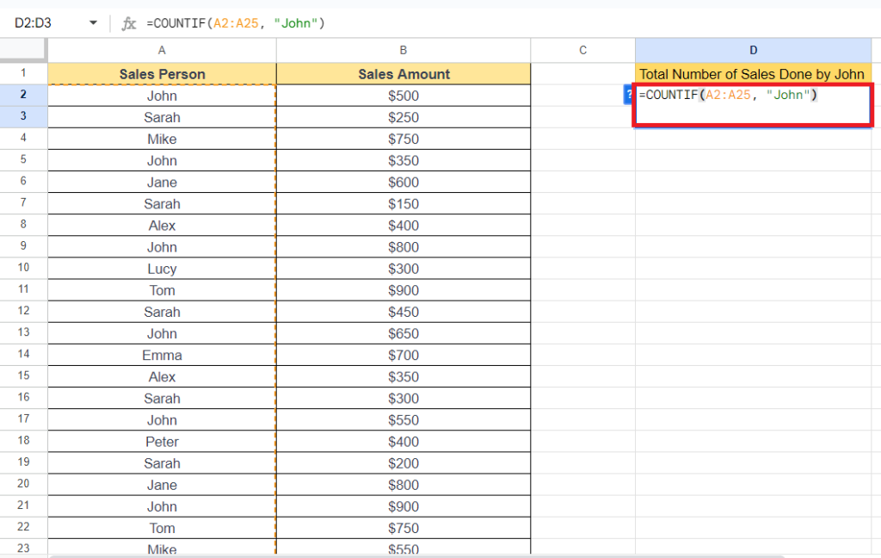
Task: Select the row 1 header number
Action: click(x=23, y=74)
